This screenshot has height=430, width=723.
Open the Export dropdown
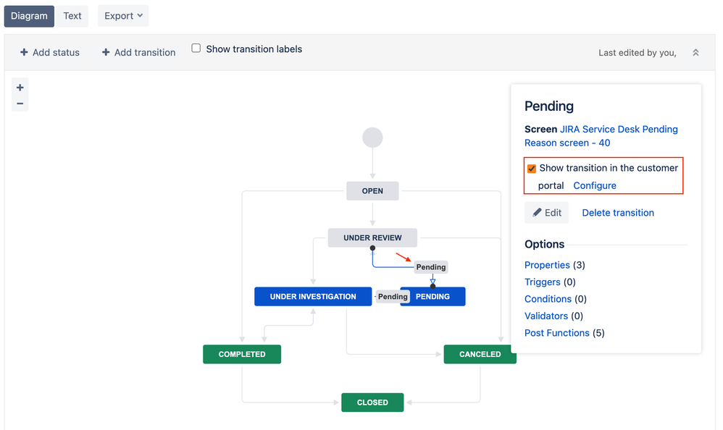[x=123, y=16]
